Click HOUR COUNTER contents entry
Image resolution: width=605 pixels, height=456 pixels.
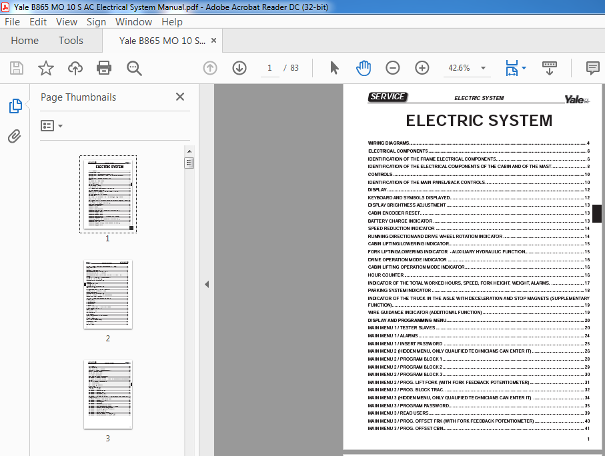[478, 275]
